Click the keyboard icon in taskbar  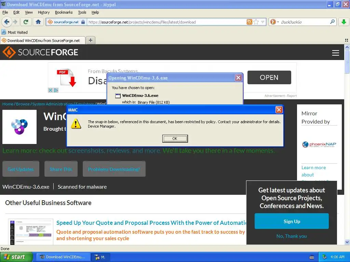coord(312,257)
